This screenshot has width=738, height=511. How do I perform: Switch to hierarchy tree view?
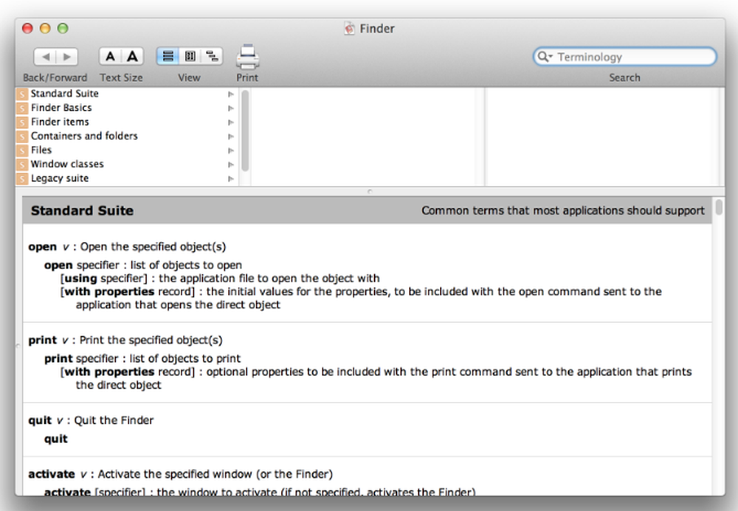[212, 57]
